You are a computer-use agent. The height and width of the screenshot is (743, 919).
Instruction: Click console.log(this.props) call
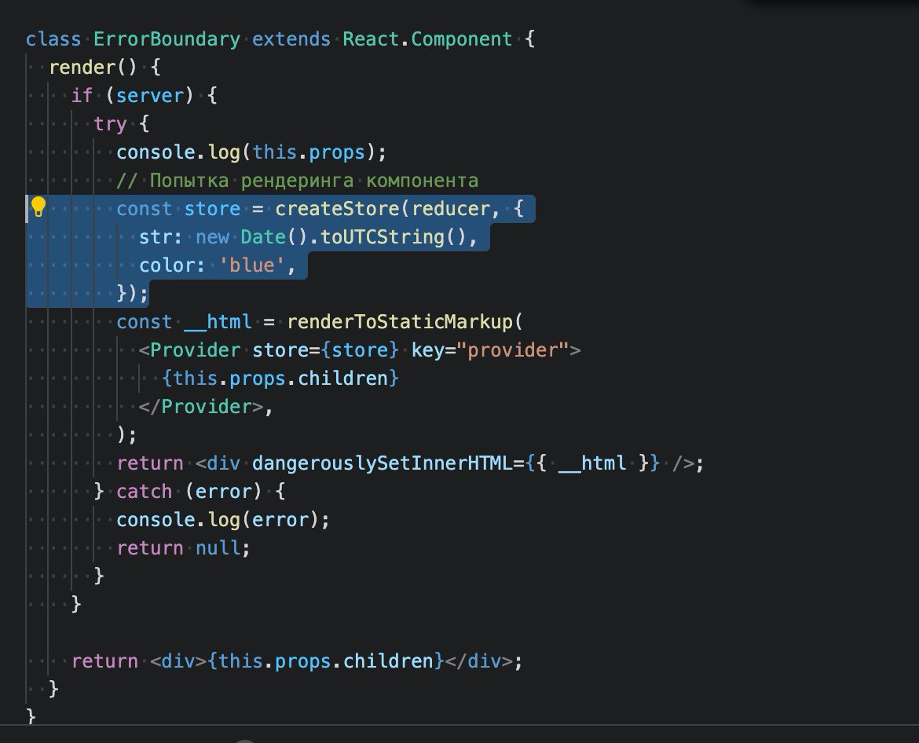pyautogui.click(x=251, y=152)
